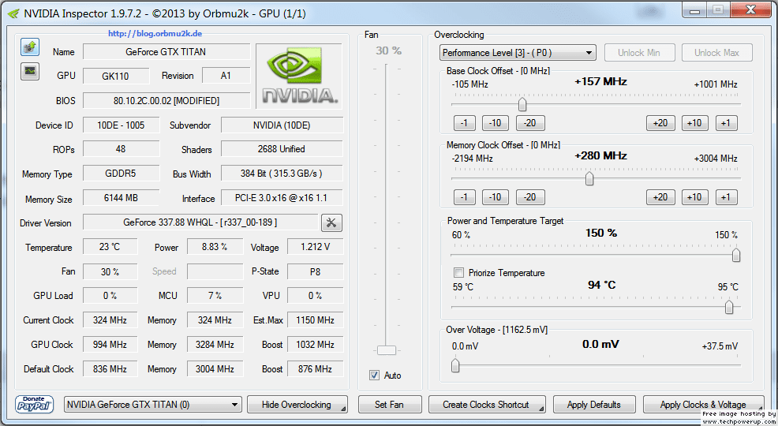The image size is (778, 426).
Task: Click the Voltage field 1.212 V
Action: pyautogui.click(x=315, y=246)
